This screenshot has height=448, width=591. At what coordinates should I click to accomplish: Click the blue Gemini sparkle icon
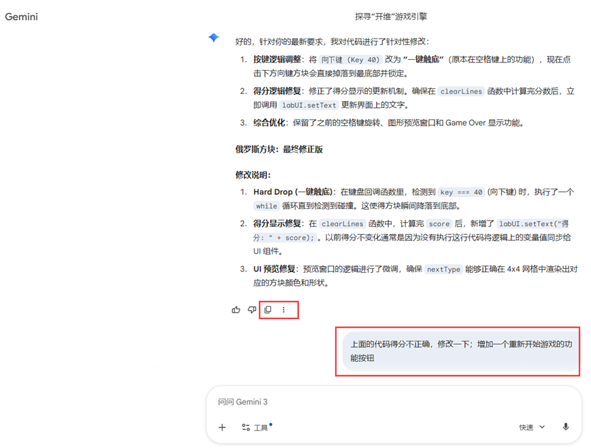(x=214, y=37)
